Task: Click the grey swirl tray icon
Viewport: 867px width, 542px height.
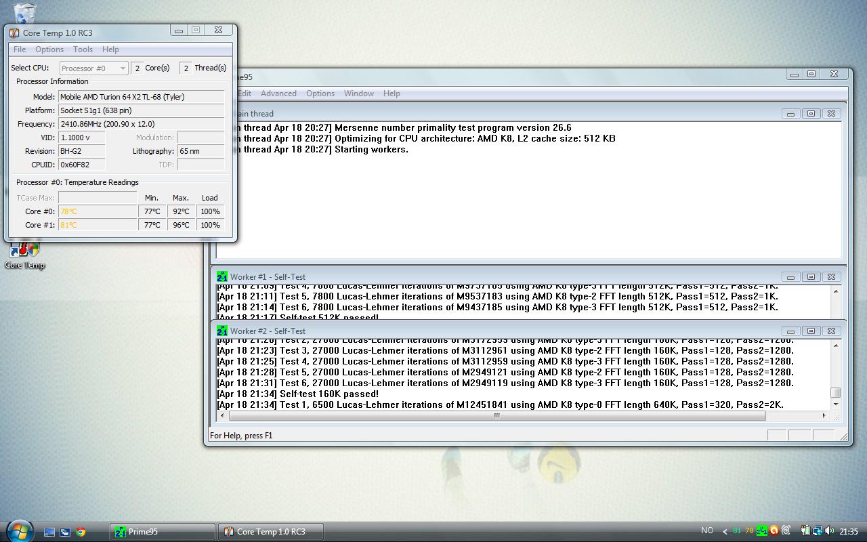Action: 786,531
